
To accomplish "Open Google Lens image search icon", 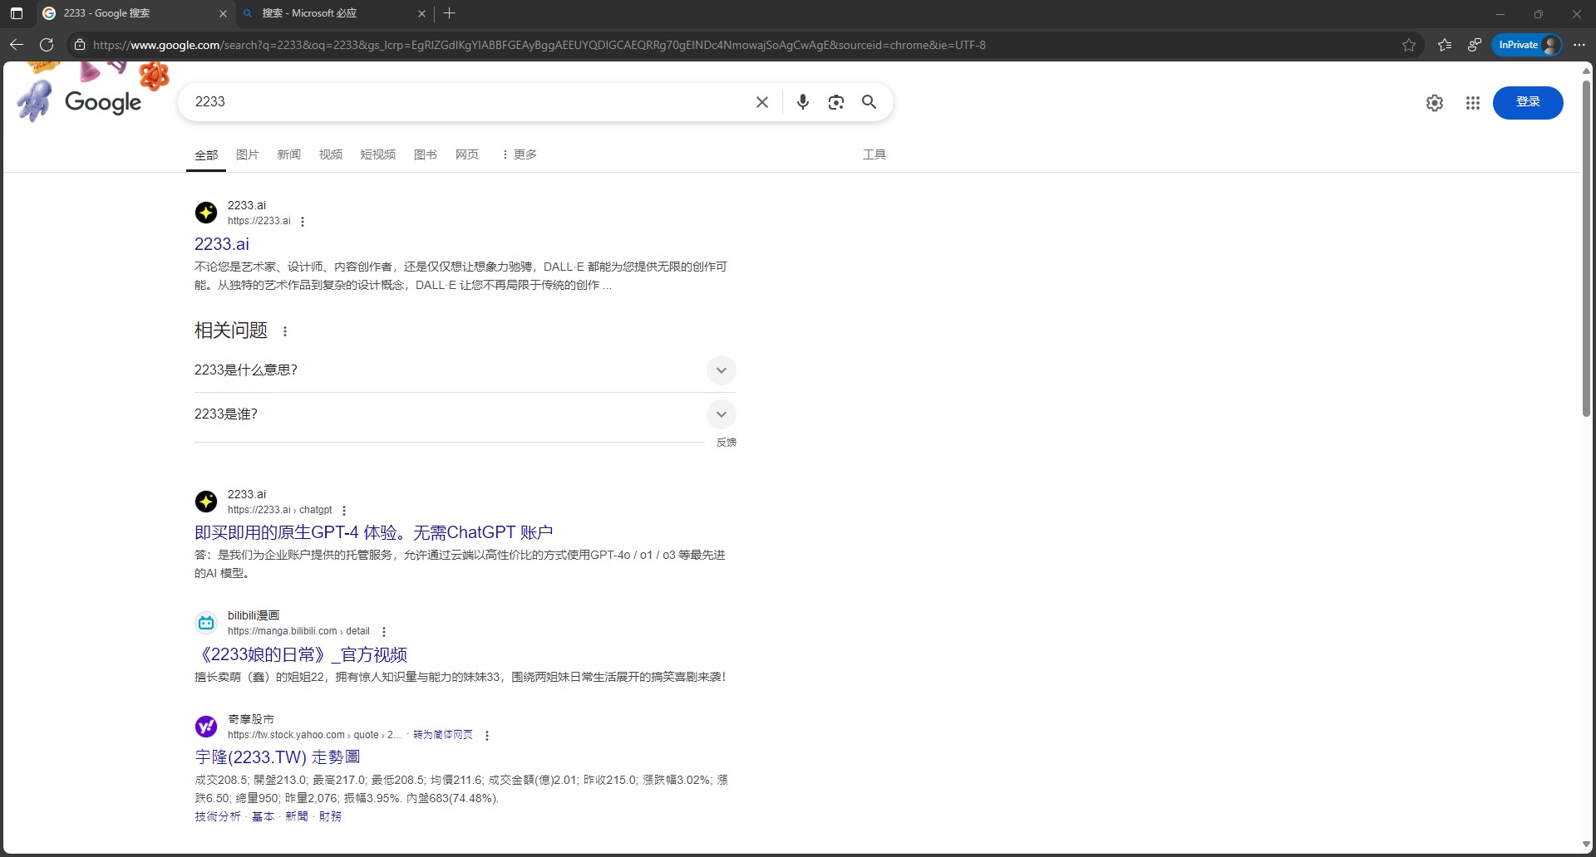I will coord(835,102).
